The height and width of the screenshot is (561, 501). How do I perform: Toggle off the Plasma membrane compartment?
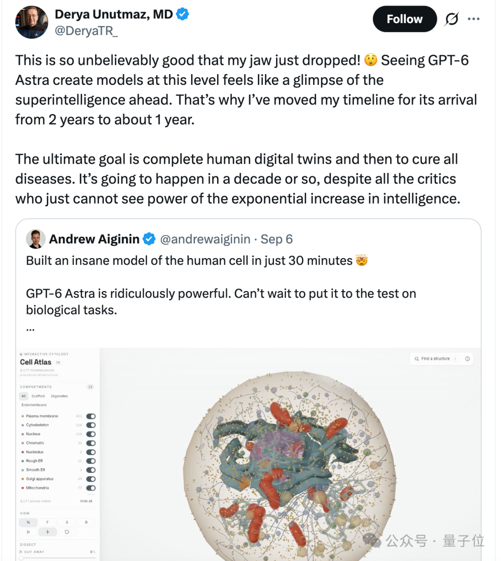pos(91,416)
